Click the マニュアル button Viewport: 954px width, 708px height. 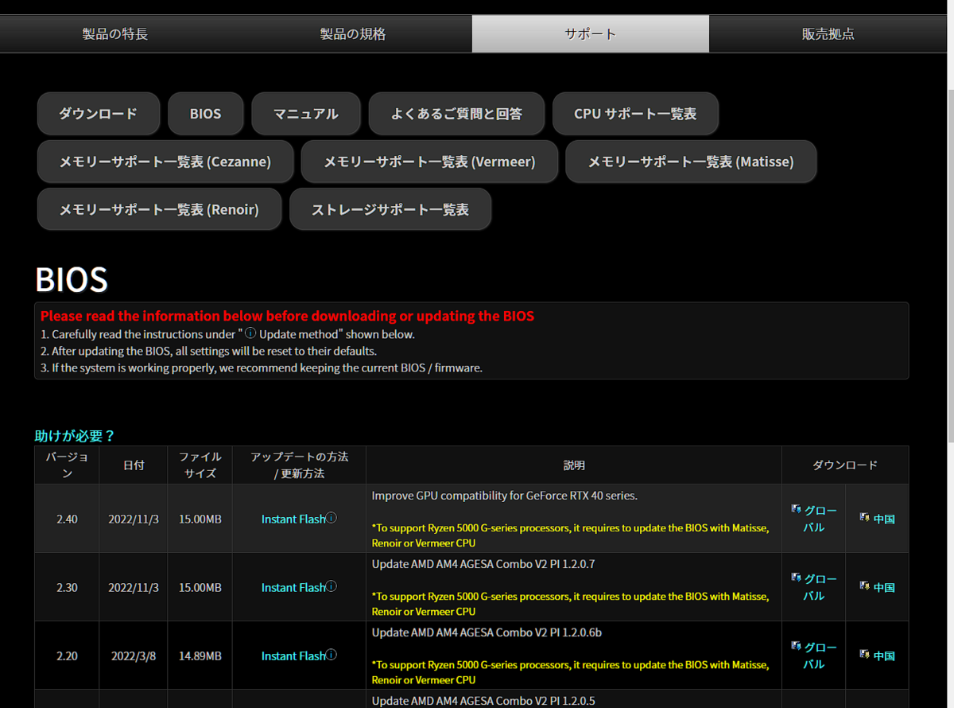click(305, 113)
